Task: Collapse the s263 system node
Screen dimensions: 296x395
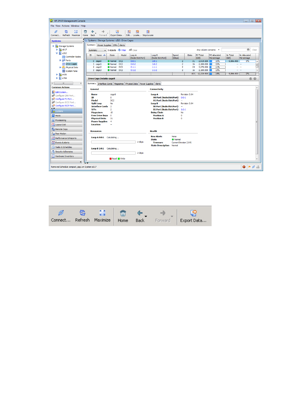Action: (x=57, y=53)
